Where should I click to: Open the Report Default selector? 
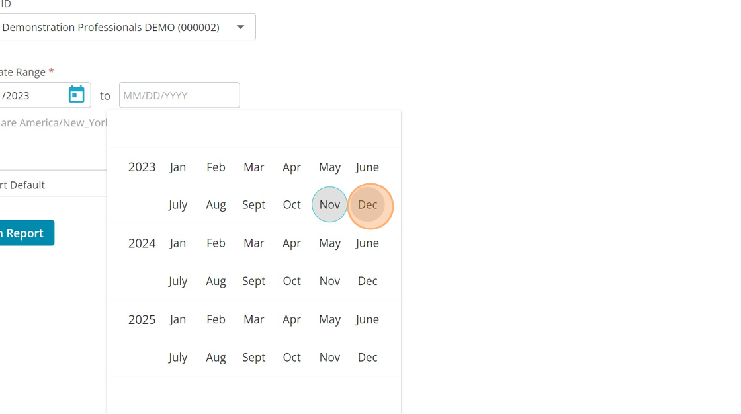pyautogui.click(x=46, y=185)
